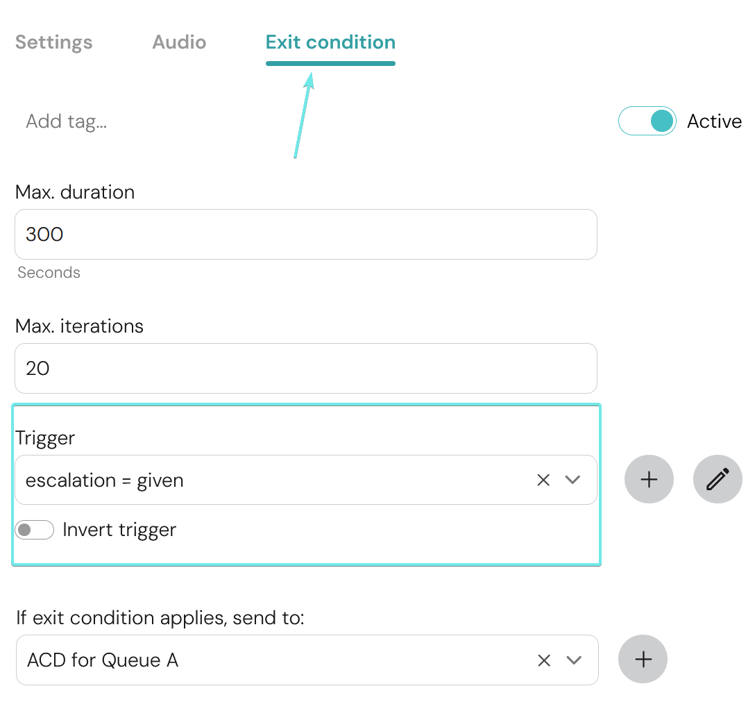Click the 'Seconds' hint under Max. duration
Screen dimensions: 755x727
(x=49, y=273)
